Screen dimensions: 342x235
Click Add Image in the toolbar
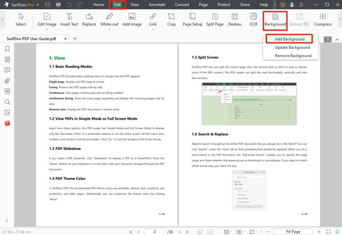coord(132,20)
